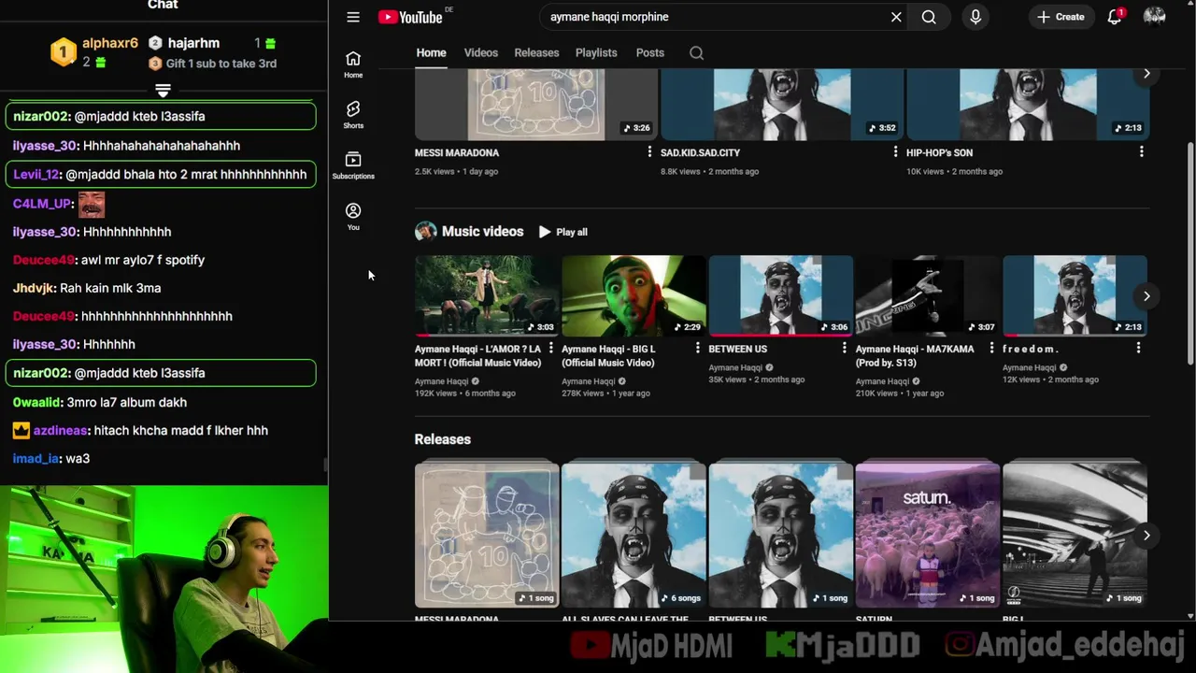Open options for HIP-HOP's SON video
Image resolution: width=1196 pixels, height=673 pixels.
[x=1141, y=151]
